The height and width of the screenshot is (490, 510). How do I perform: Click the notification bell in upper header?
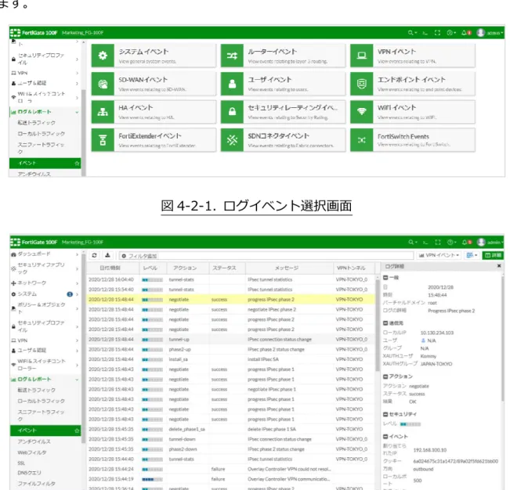tap(466, 33)
